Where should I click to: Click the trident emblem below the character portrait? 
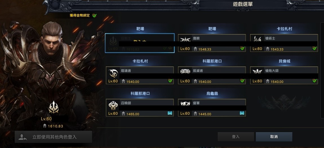pos(54,107)
